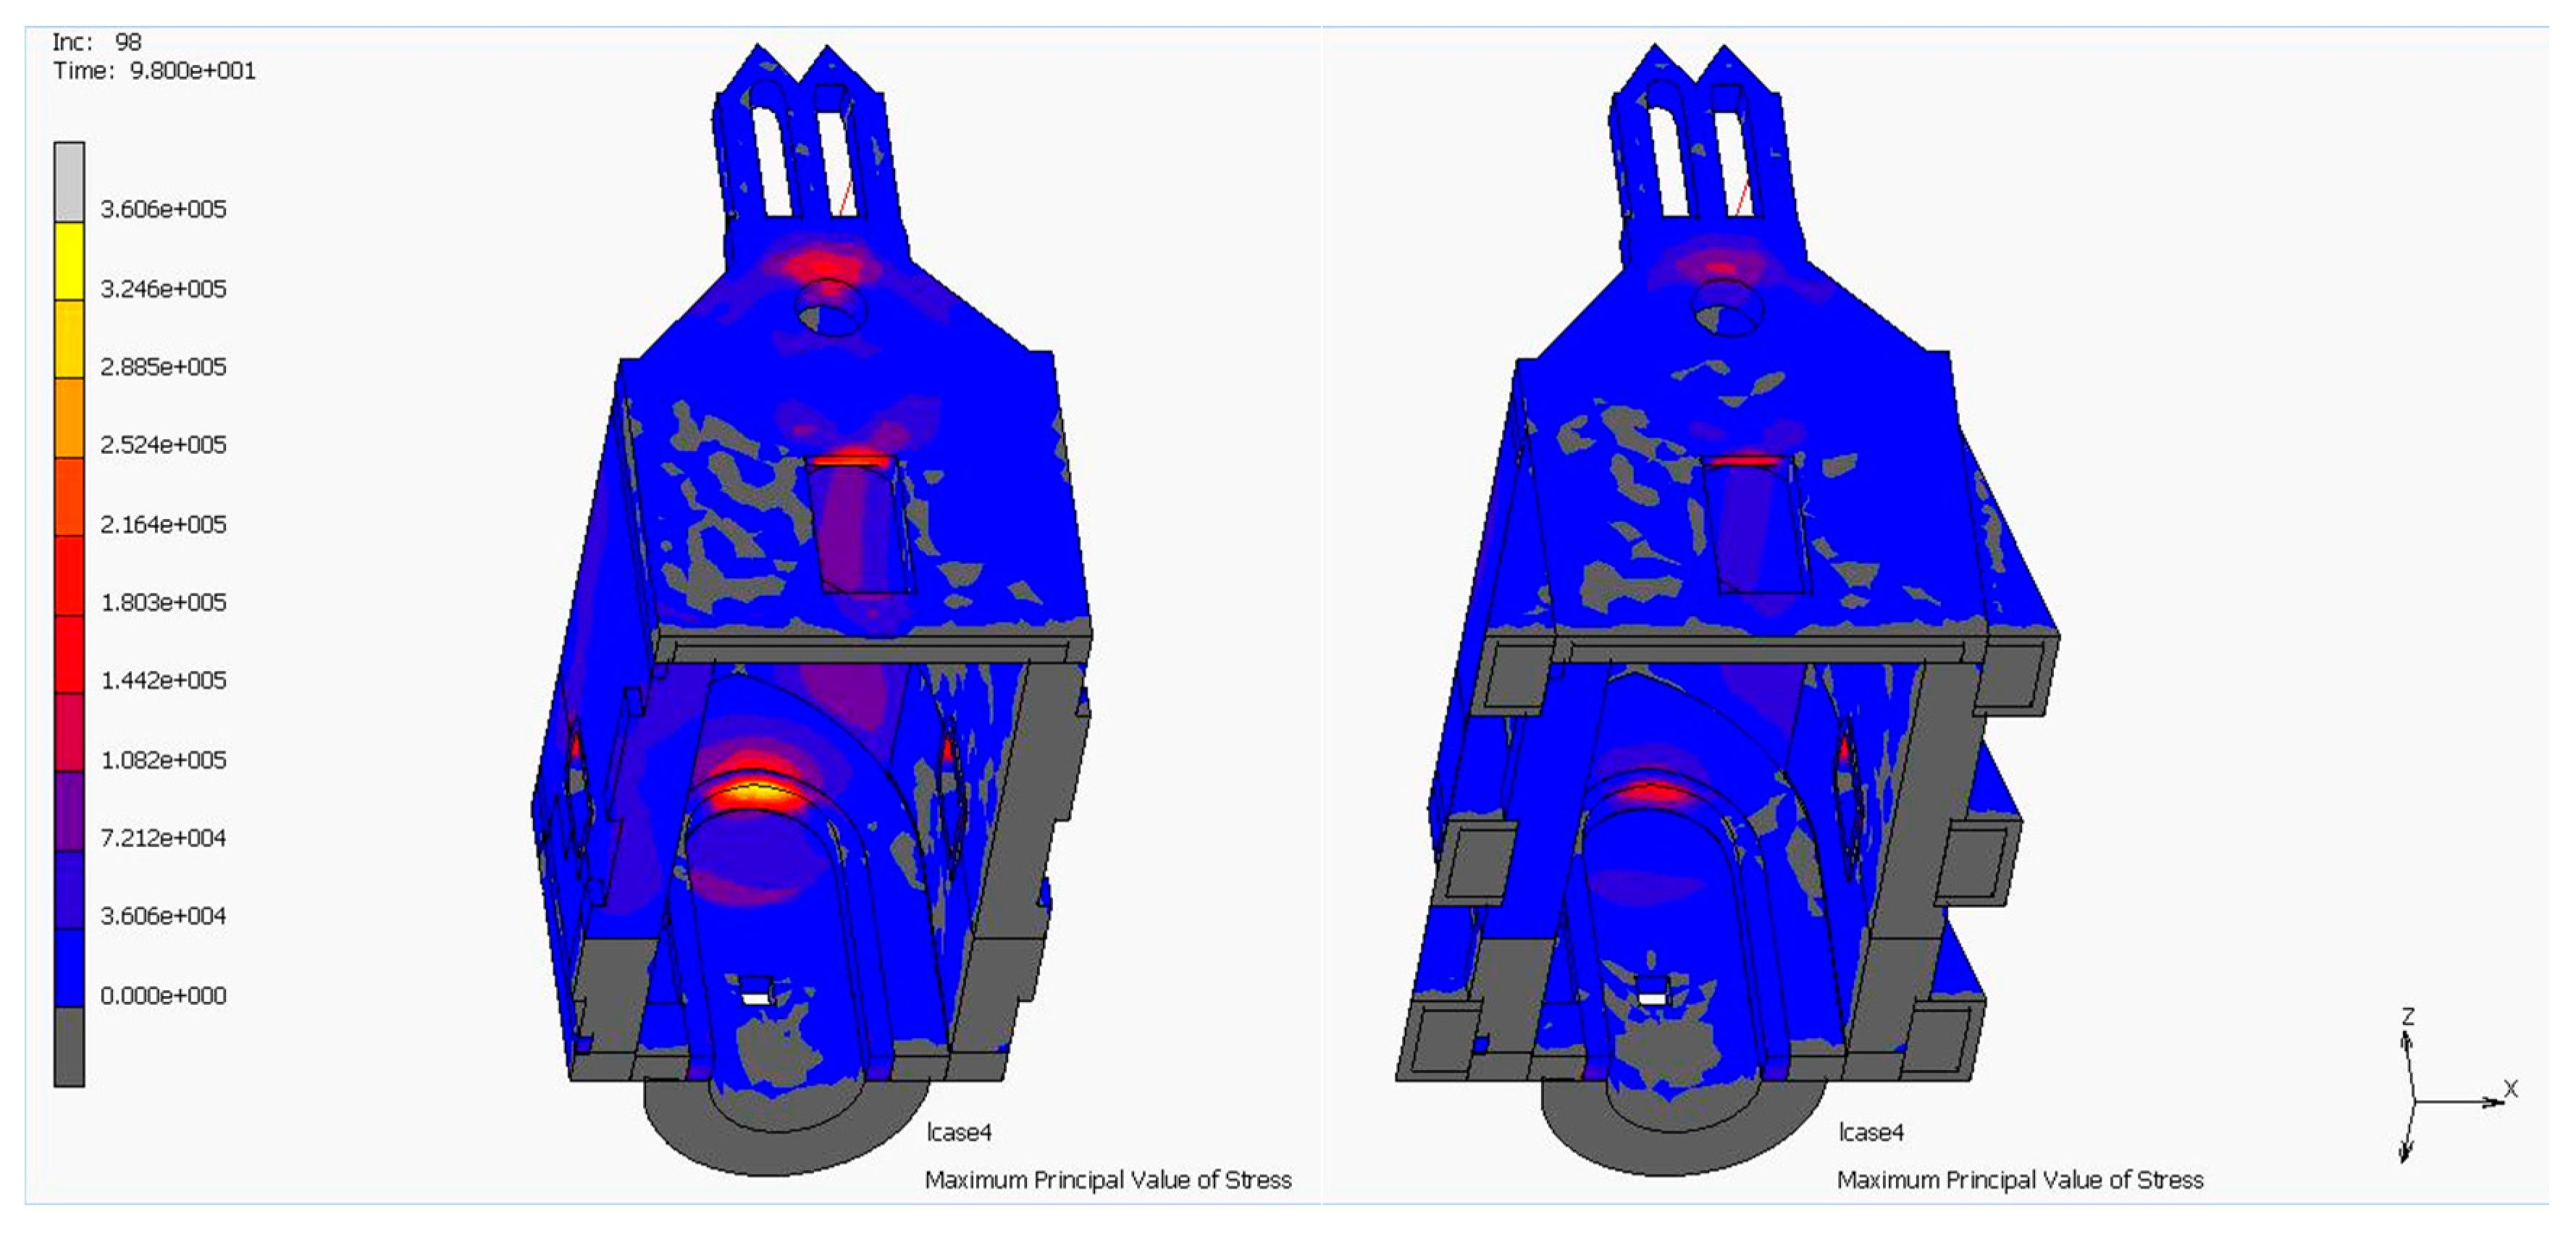This screenshot has height=1235, width=2576.
Task: Click the right model's lcase4 label
Action: point(1870,1132)
